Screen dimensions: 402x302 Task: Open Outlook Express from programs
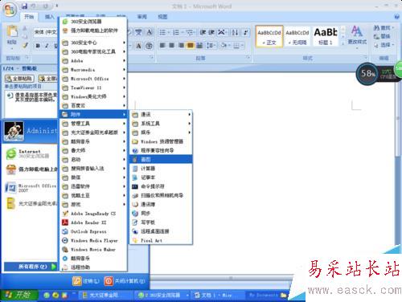click(x=93, y=231)
